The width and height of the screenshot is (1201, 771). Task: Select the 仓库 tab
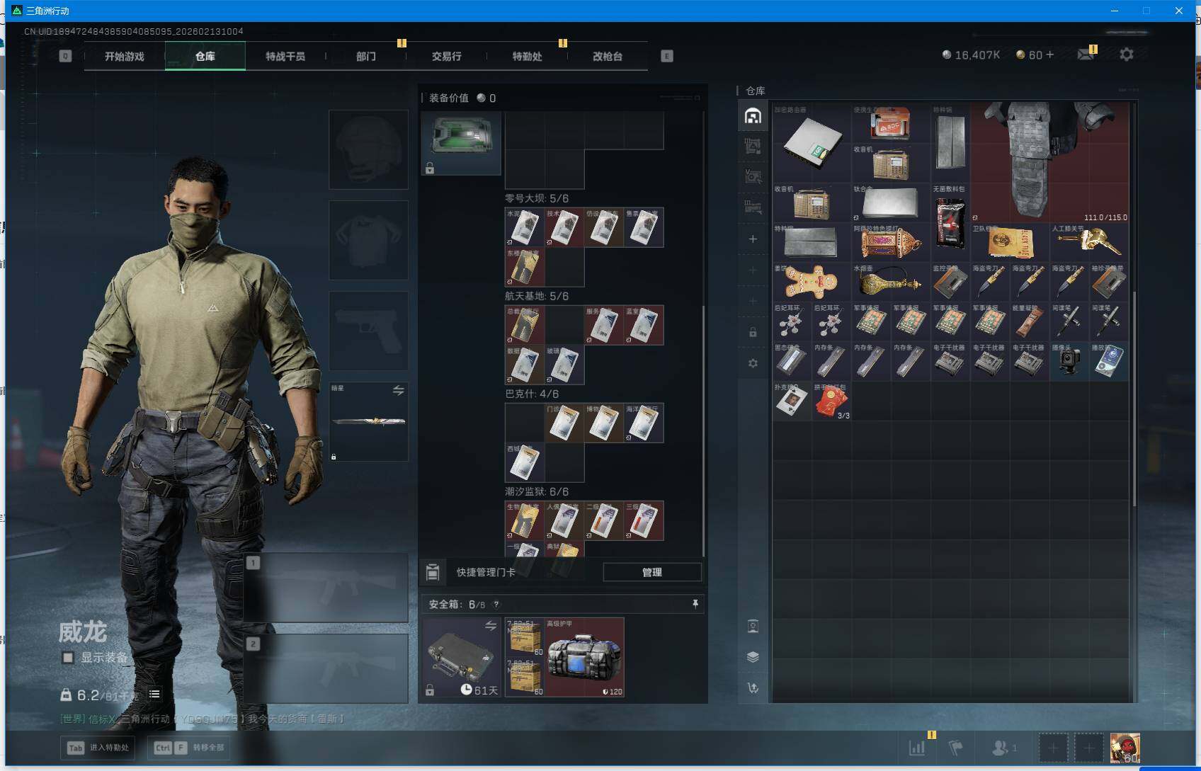205,57
